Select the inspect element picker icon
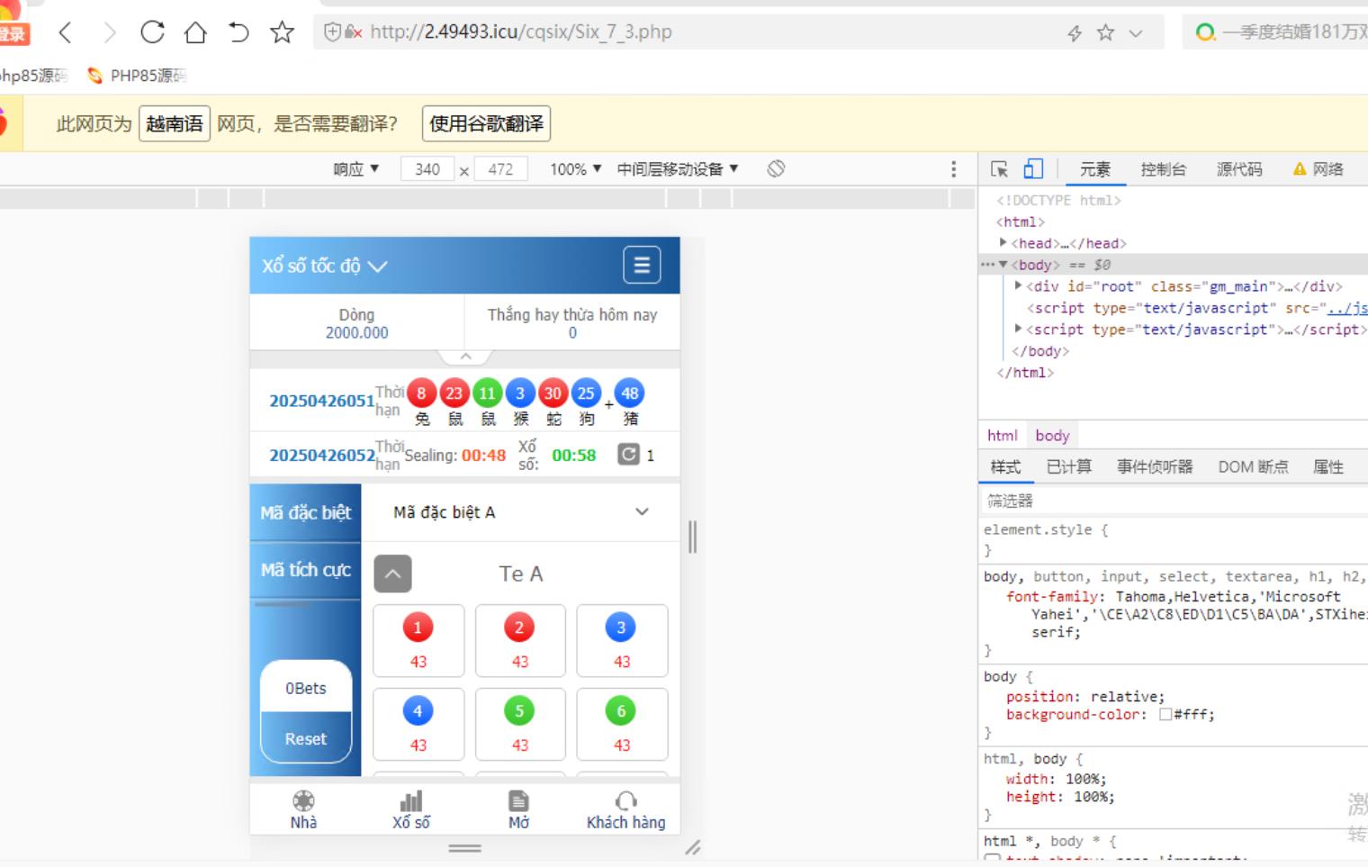Viewport: 1368px width, 867px height. (999, 169)
